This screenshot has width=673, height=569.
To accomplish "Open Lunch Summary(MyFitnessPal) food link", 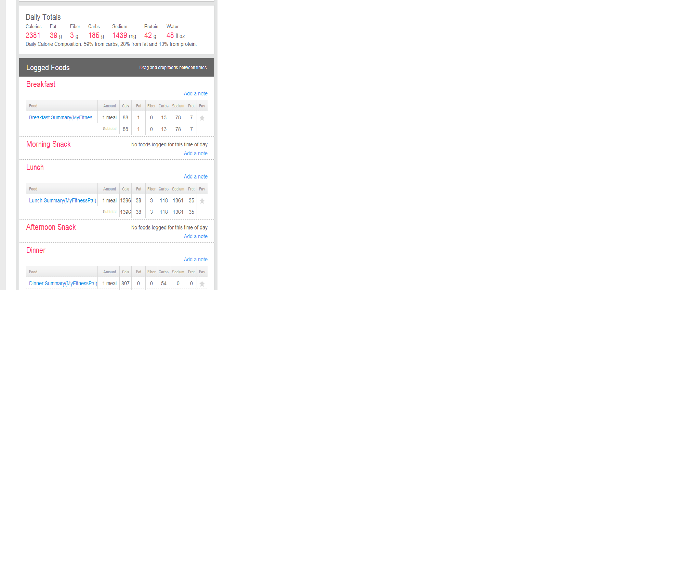I will [x=63, y=201].
